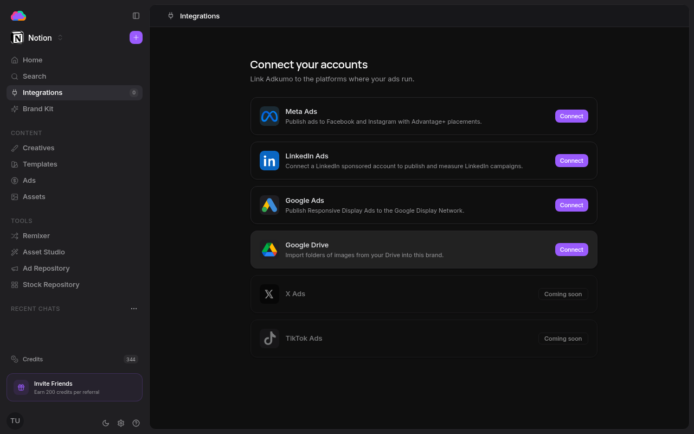
Task: Click the Google Drive title text
Action: pyautogui.click(x=307, y=245)
